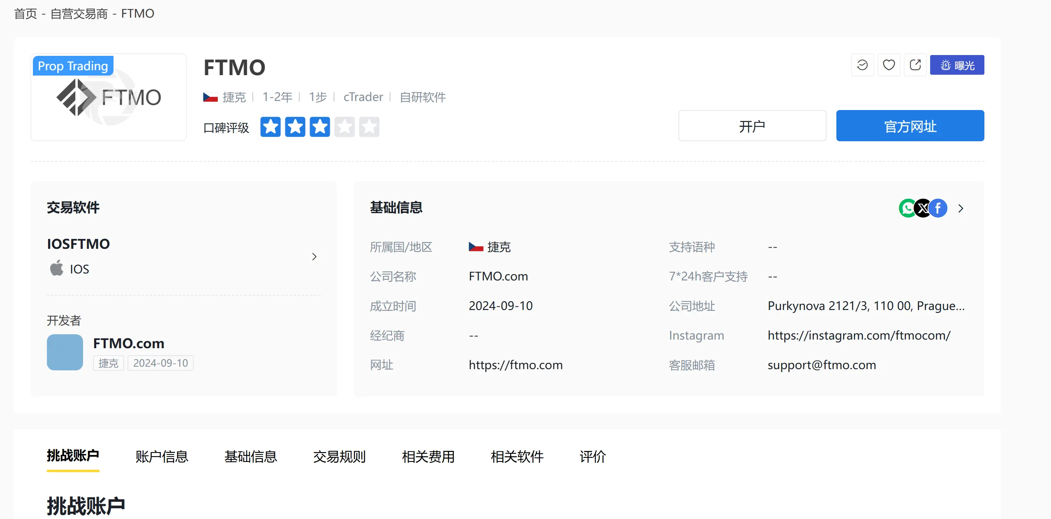Click the third rating star

coord(320,127)
